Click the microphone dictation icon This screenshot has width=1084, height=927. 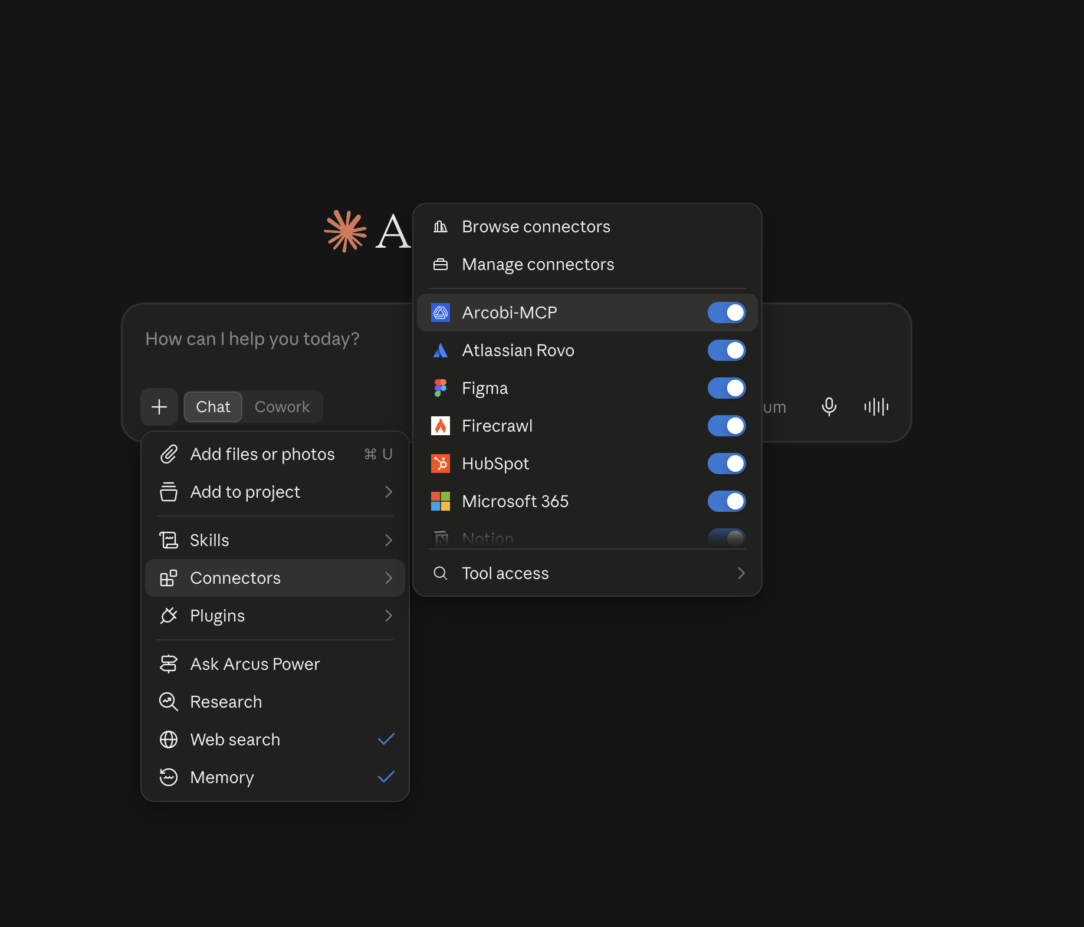click(x=829, y=407)
